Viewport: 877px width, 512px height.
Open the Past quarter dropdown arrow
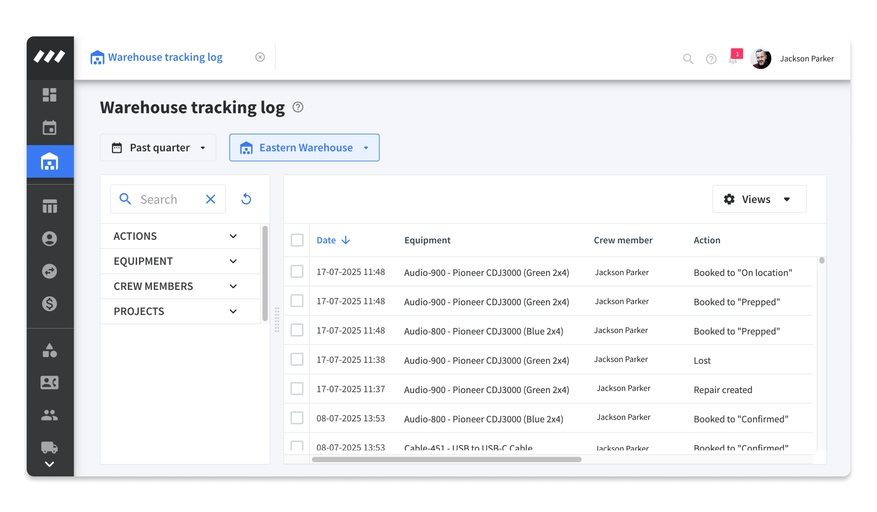coord(203,148)
